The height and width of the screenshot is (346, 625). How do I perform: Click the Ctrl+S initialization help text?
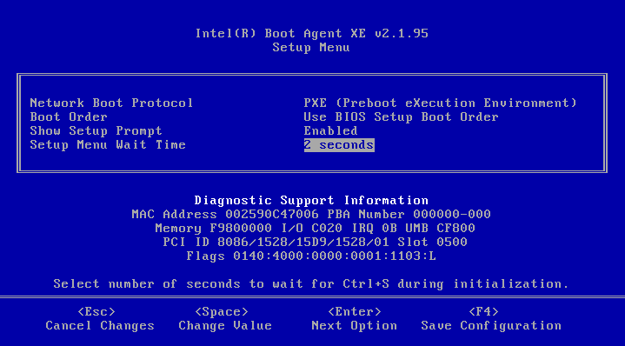(311, 283)
